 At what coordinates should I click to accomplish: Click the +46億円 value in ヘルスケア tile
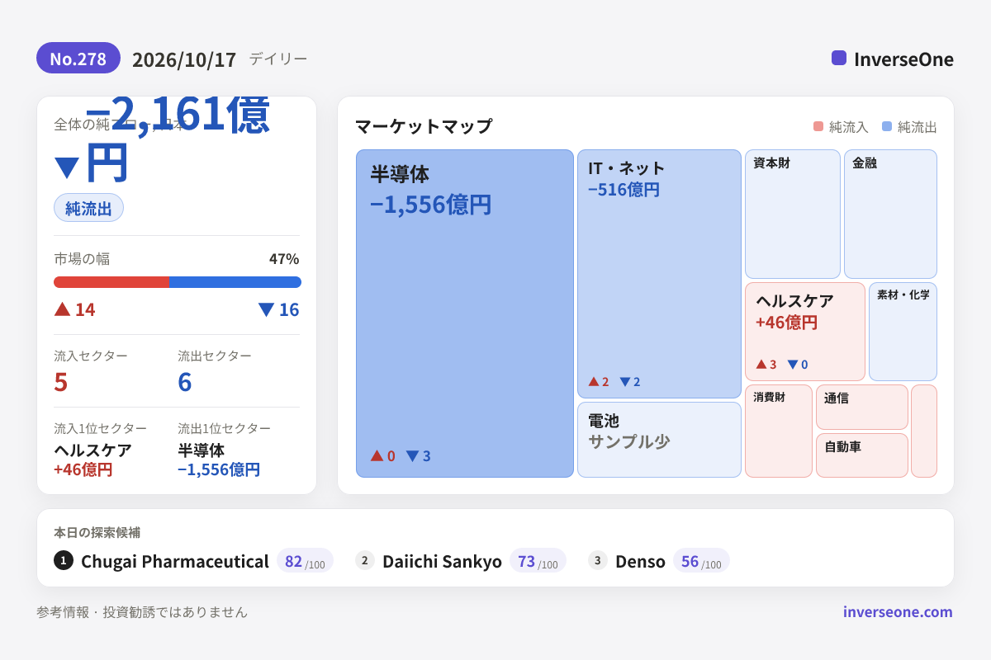click(x=786, y=322)
